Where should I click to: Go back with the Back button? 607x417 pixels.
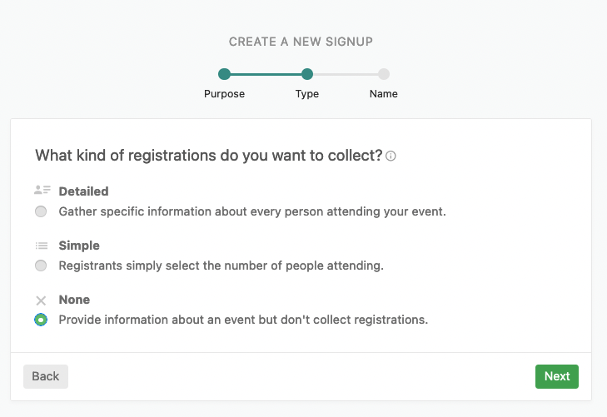(x=46, y=376)
